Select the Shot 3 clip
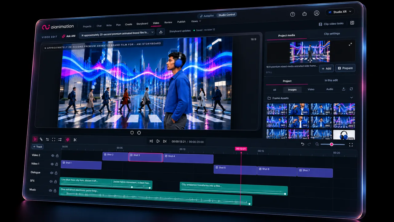Screen dimensions: 394x222 tap(146, 157)
